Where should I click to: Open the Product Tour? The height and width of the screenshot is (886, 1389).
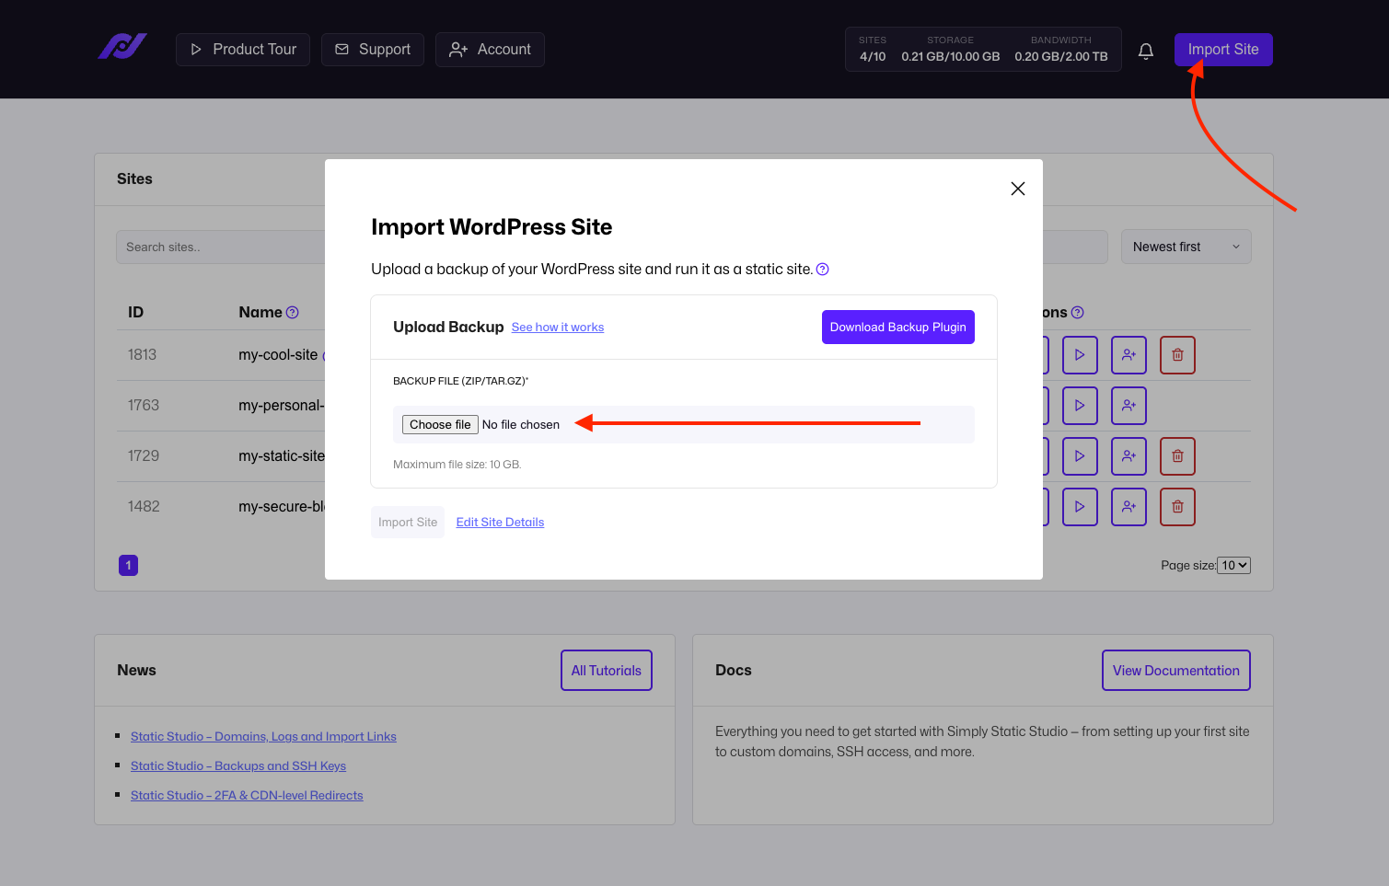pos(243,50)
